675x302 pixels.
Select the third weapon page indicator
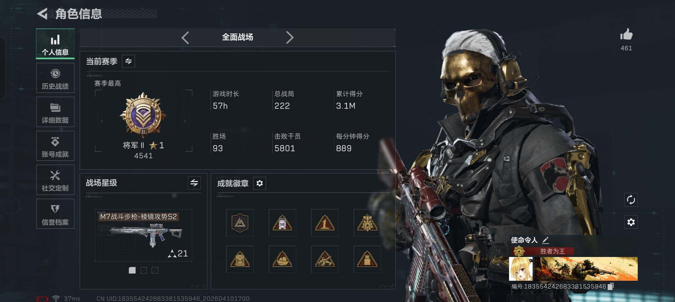(155, 270)
